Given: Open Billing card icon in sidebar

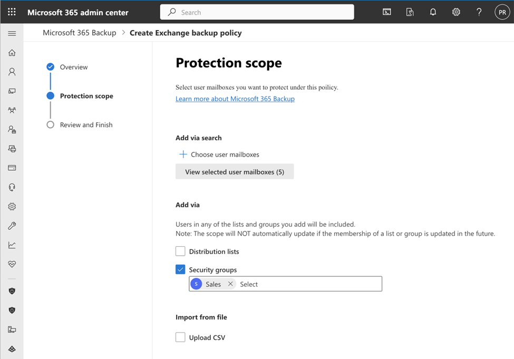Looking at the screenshot, I should point(12,168).
